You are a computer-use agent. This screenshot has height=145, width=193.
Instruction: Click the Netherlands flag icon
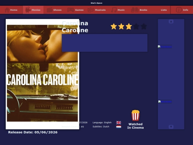(119, 127)
